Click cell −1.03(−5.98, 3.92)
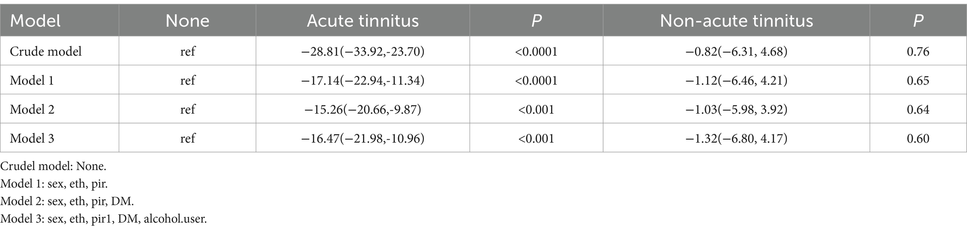 coord(736,109)
